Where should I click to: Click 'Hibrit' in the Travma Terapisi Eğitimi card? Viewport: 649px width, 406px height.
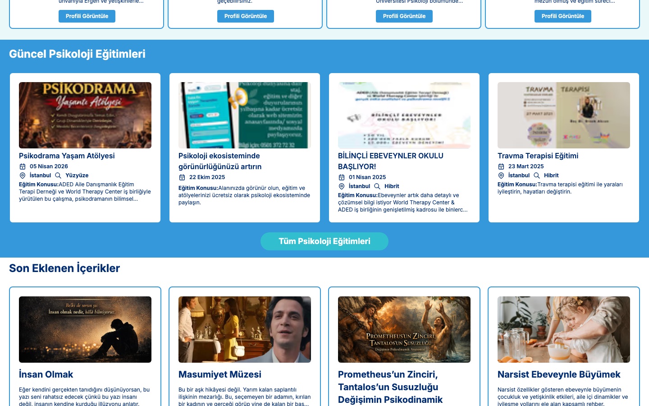(551, 175)
